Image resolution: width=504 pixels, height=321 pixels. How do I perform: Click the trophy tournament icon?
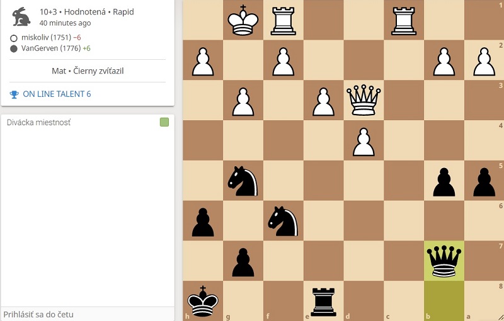coord(14,94)
